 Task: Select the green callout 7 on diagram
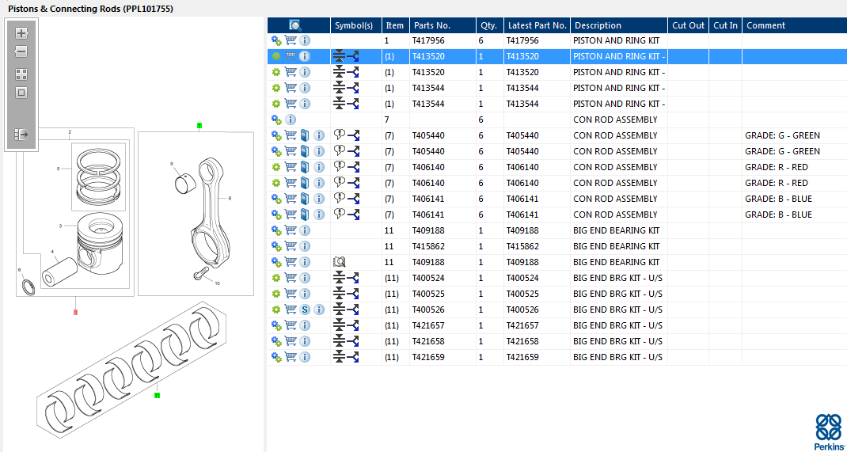tap(199, 125)
